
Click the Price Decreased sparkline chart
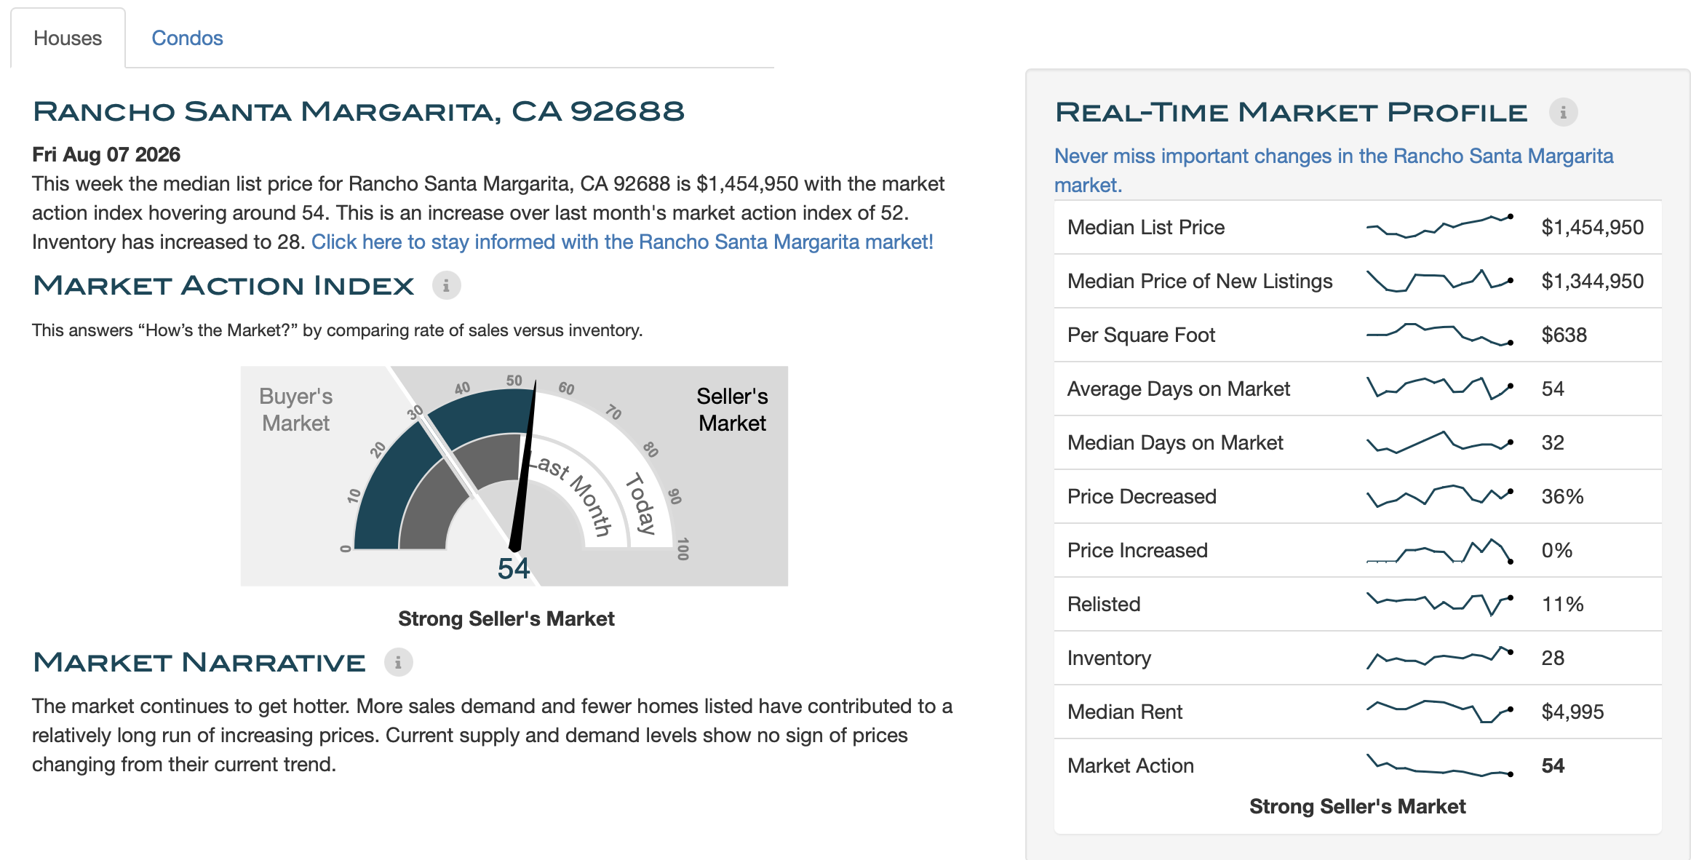click(1439, 496)
